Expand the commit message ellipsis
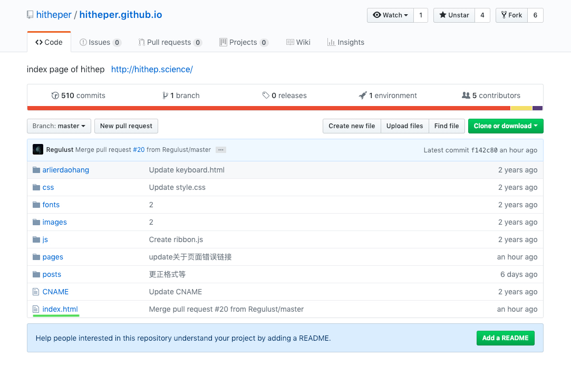The height and width of the screenshot is (365, 571). click(221, 150)
